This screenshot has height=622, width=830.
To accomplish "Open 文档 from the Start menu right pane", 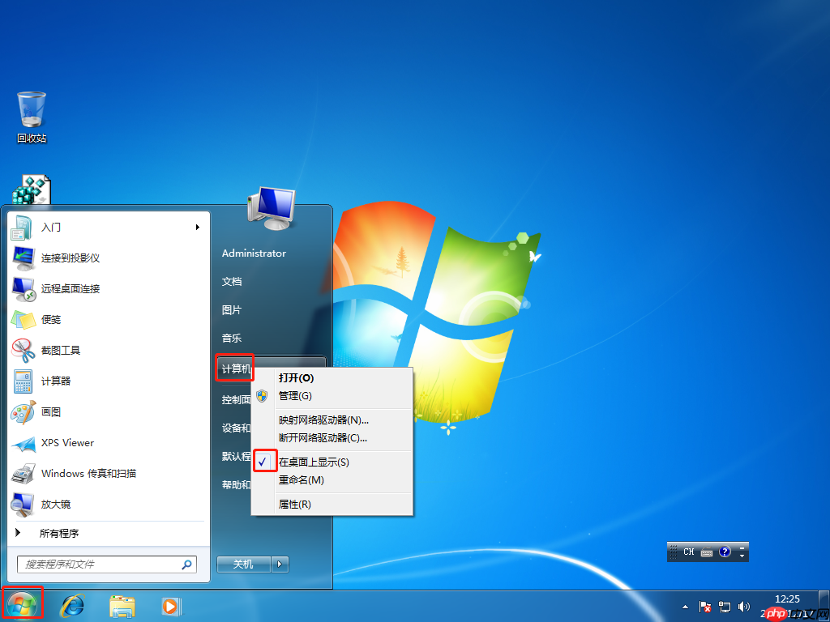I will coord(231,281).
